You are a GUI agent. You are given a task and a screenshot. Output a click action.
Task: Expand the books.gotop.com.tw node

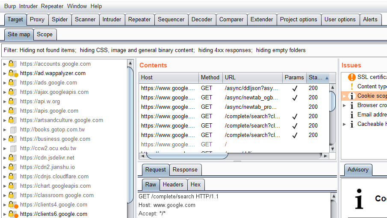5,130
